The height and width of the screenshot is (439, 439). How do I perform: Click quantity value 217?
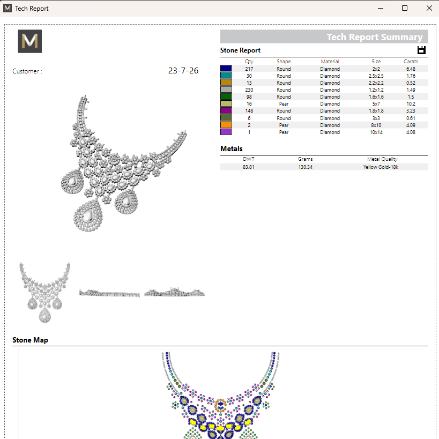[249, 69]
